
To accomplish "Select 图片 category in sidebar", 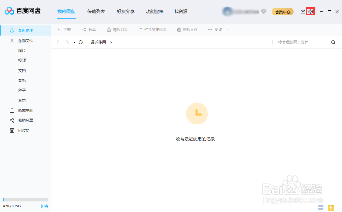I will click(x=22, y=51).
